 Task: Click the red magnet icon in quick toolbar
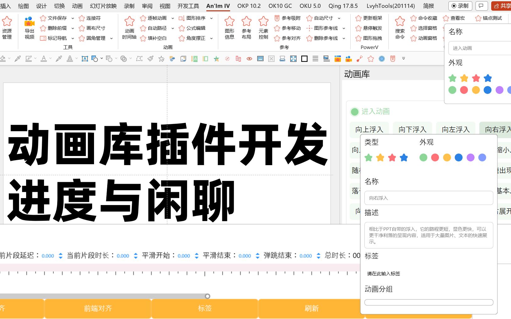(393, 58)
